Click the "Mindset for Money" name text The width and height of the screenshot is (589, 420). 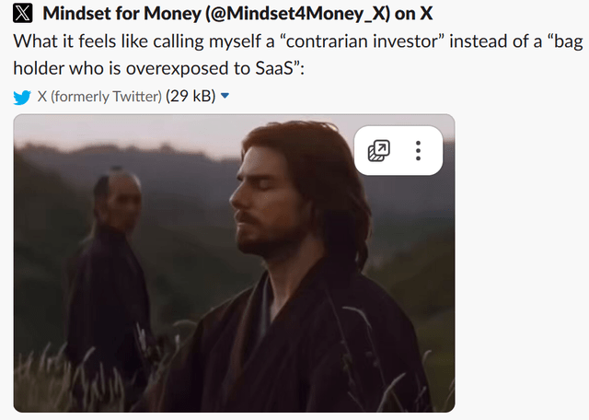point(122,14)
